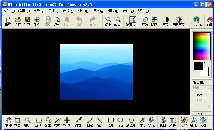
Task: Select the Airbrush (喷枪) tool
Action: pyautogui.click(x=142, y=122)
